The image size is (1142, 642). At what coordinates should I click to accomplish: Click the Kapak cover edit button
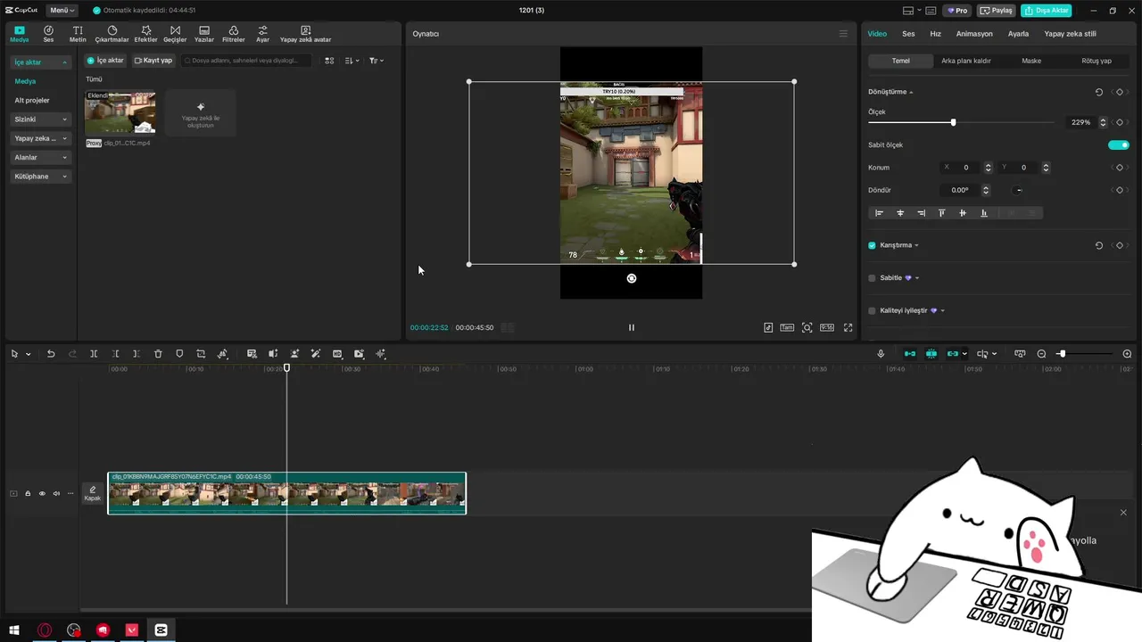pos(92,493)
